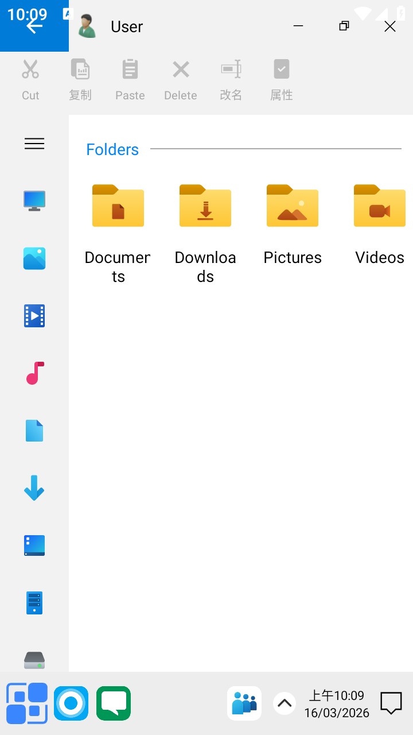This screenshot has height=735, width=413.
Task: Click the Cut scissors icon
Action: click(x=30, y=69)
